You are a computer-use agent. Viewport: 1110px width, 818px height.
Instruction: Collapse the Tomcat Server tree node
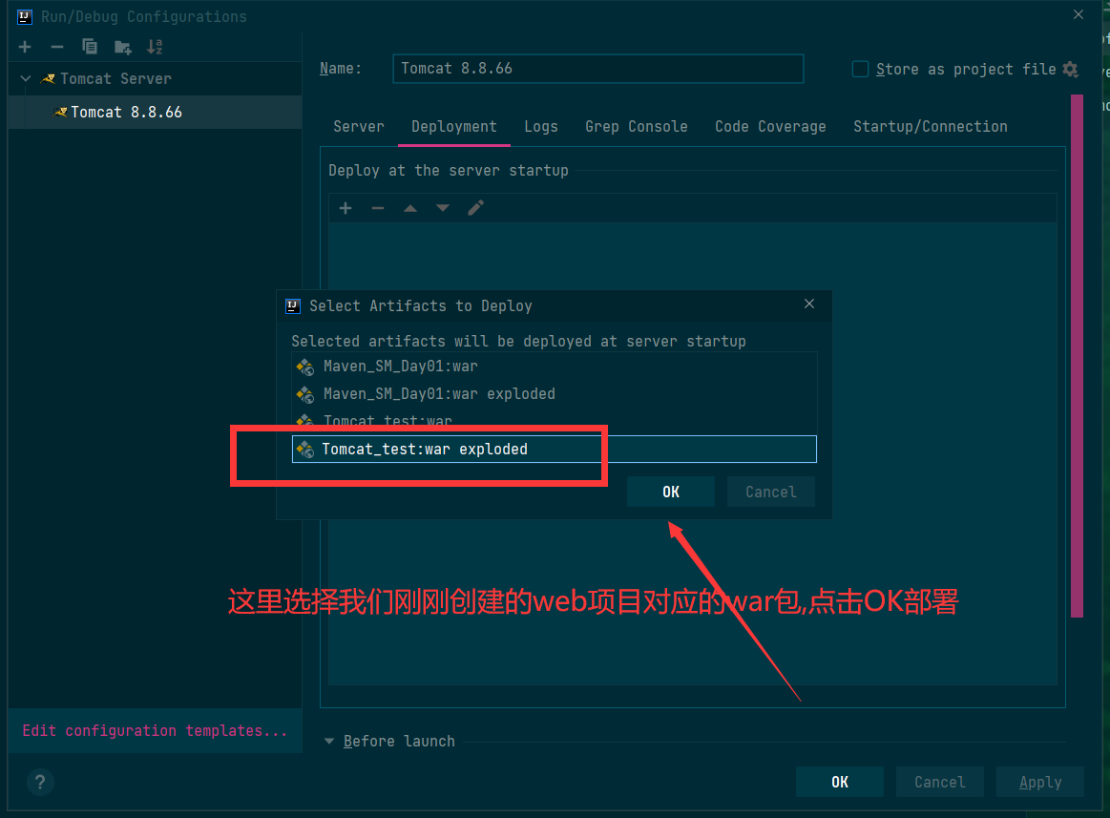pyautogui.click(x=26, y=78)
